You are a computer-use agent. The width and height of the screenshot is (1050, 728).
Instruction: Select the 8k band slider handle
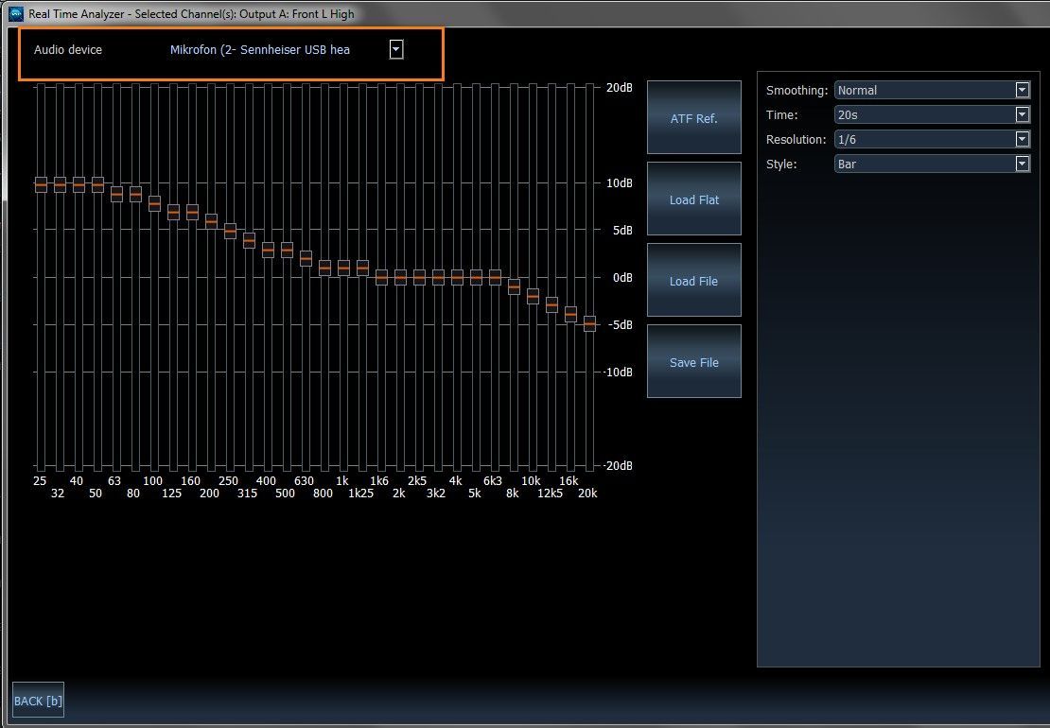click(x=514, y=286)
